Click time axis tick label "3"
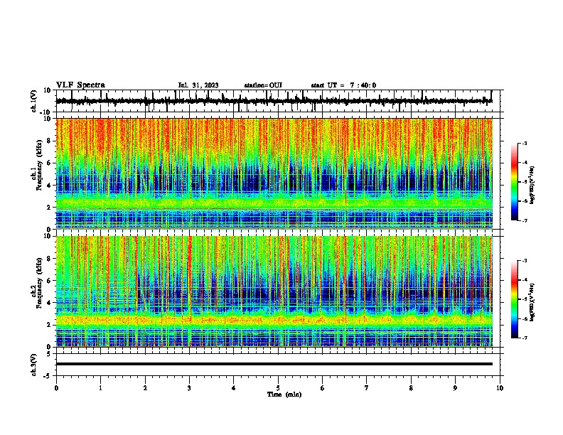This screenshot has width=563, height=435. (189, 388)
